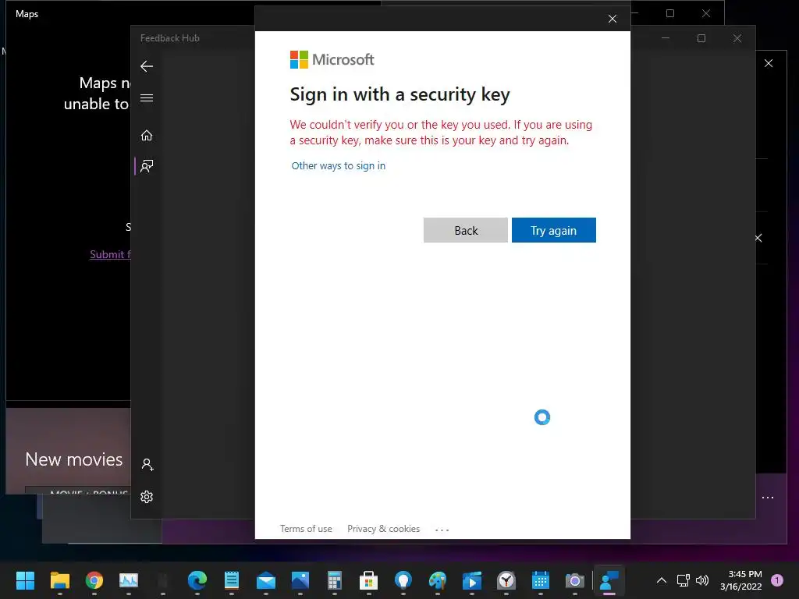
Task: Select the Feedback icon in Feedback Hub sidebar
Action: [x=147, y=166]
